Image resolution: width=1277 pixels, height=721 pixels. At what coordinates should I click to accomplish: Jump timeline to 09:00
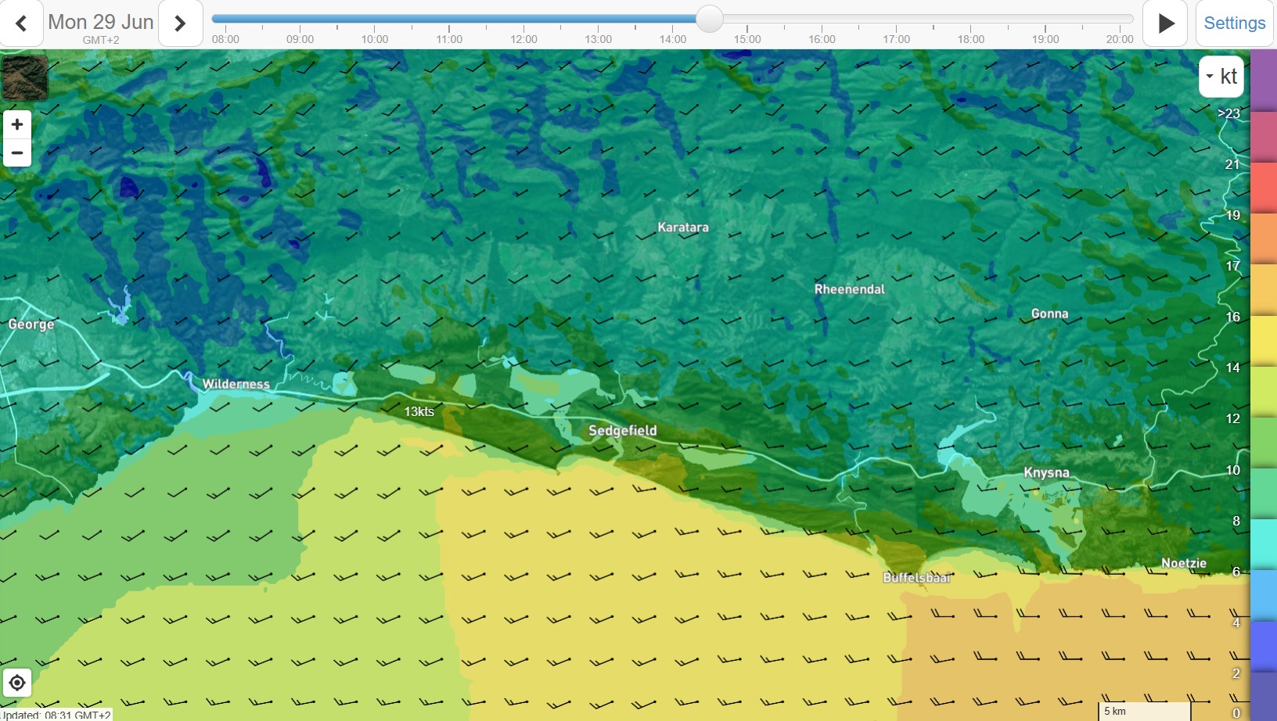[300, 39]
